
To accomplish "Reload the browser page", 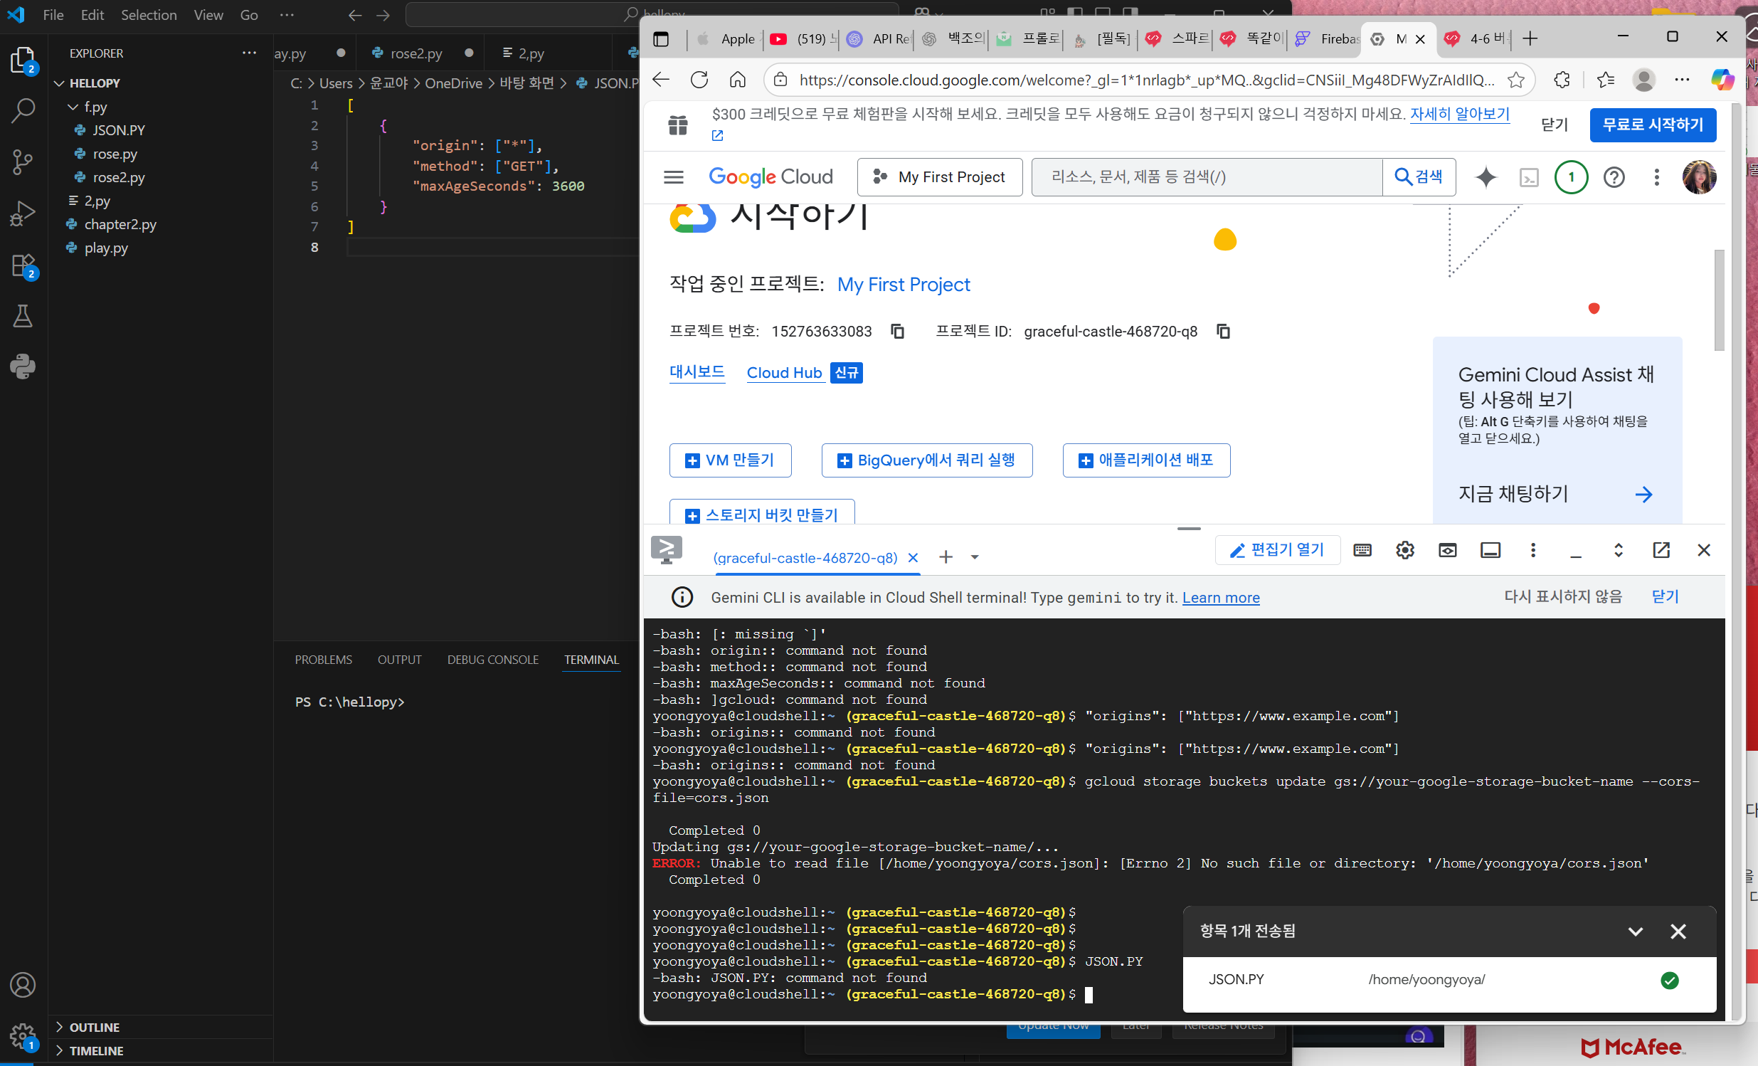I will coord(699,79).
